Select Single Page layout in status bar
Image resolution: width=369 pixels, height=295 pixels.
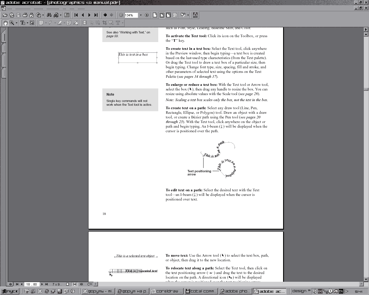coord(68,284)
